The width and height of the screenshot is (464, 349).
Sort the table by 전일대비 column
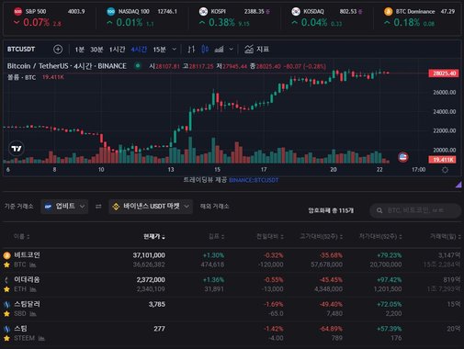point(270,236)
